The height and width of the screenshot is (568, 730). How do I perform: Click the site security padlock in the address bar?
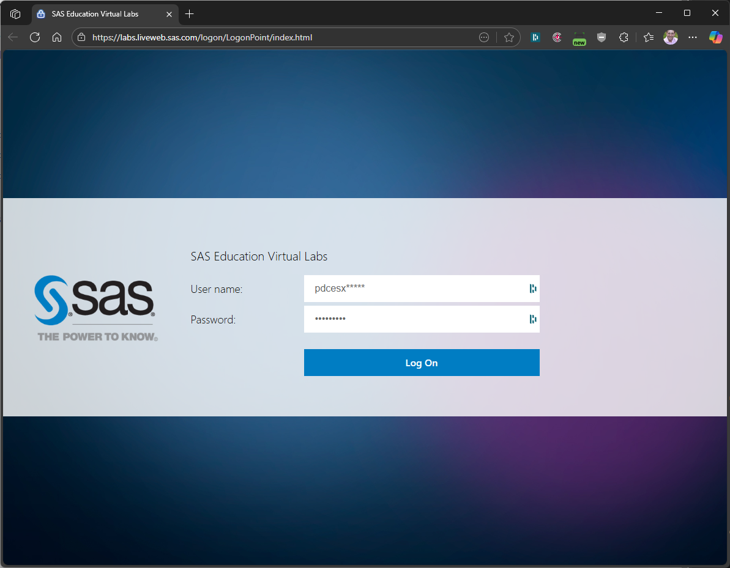coord(80,37)
